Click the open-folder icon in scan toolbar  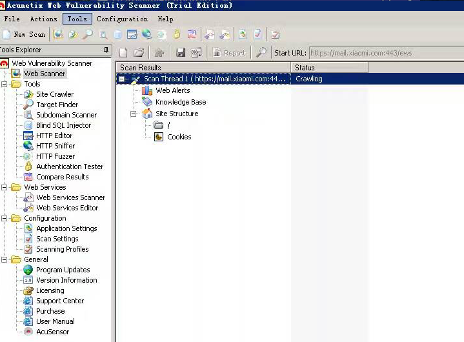(x=139, y=53)
